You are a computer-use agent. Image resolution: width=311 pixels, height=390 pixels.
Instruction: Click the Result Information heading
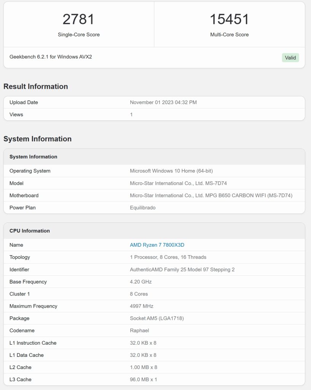[35, 86]
